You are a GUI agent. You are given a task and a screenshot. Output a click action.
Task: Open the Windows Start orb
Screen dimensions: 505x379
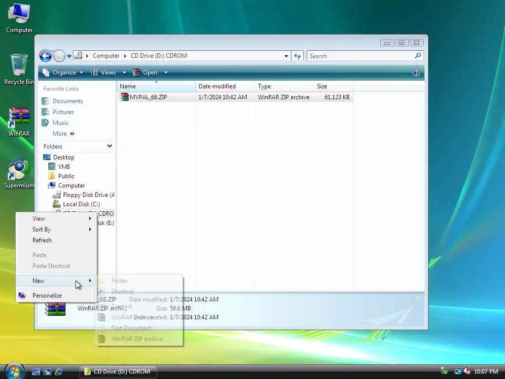[14, 371]
